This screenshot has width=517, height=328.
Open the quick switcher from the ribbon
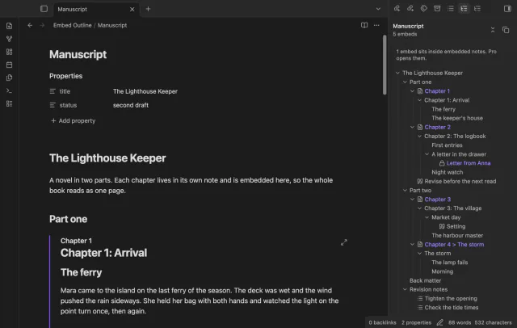9,26
